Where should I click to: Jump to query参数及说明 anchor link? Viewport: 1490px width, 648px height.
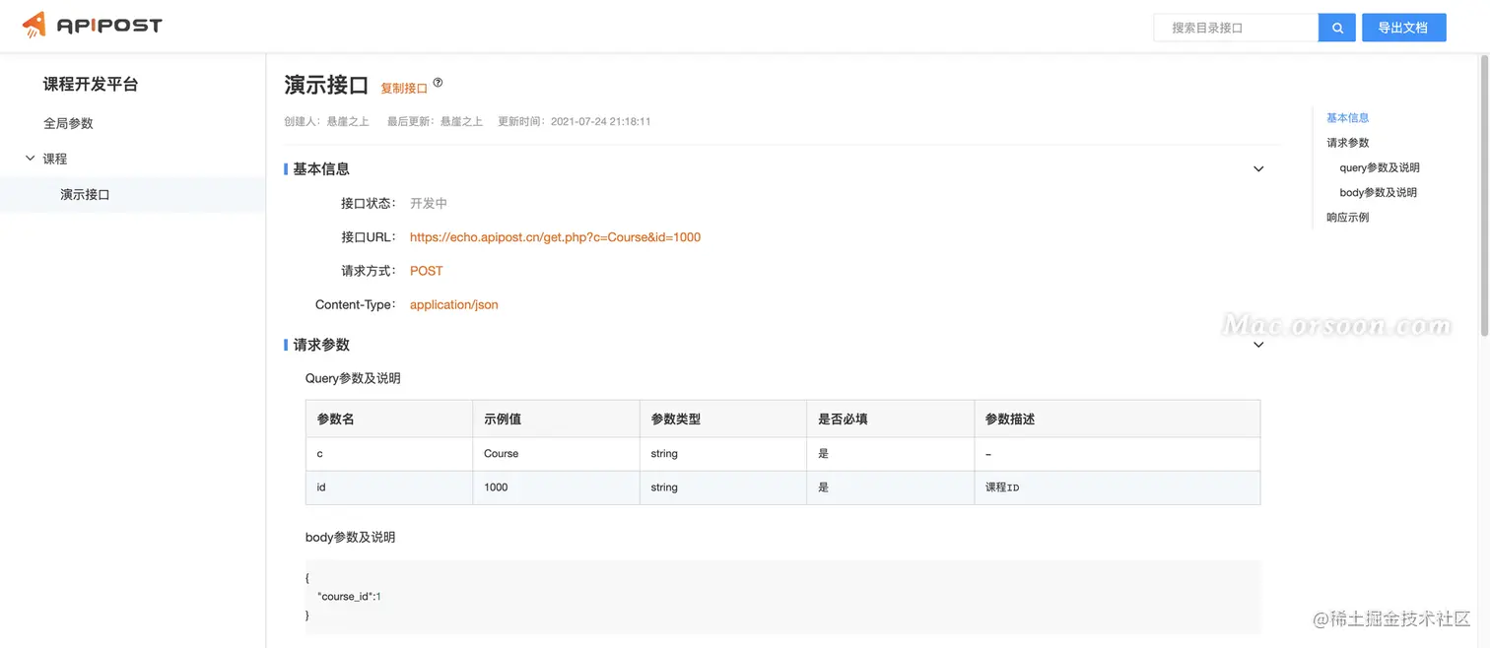point(1379,167)
